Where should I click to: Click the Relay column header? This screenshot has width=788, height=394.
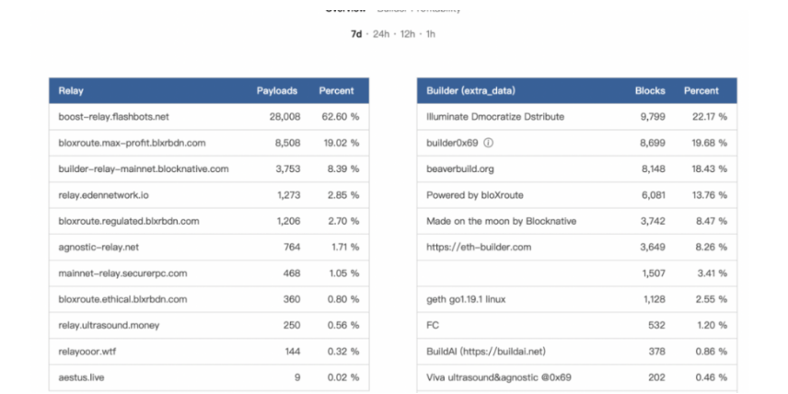71,91
